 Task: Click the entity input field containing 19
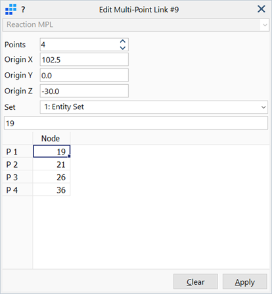click(x=136, y=123)
